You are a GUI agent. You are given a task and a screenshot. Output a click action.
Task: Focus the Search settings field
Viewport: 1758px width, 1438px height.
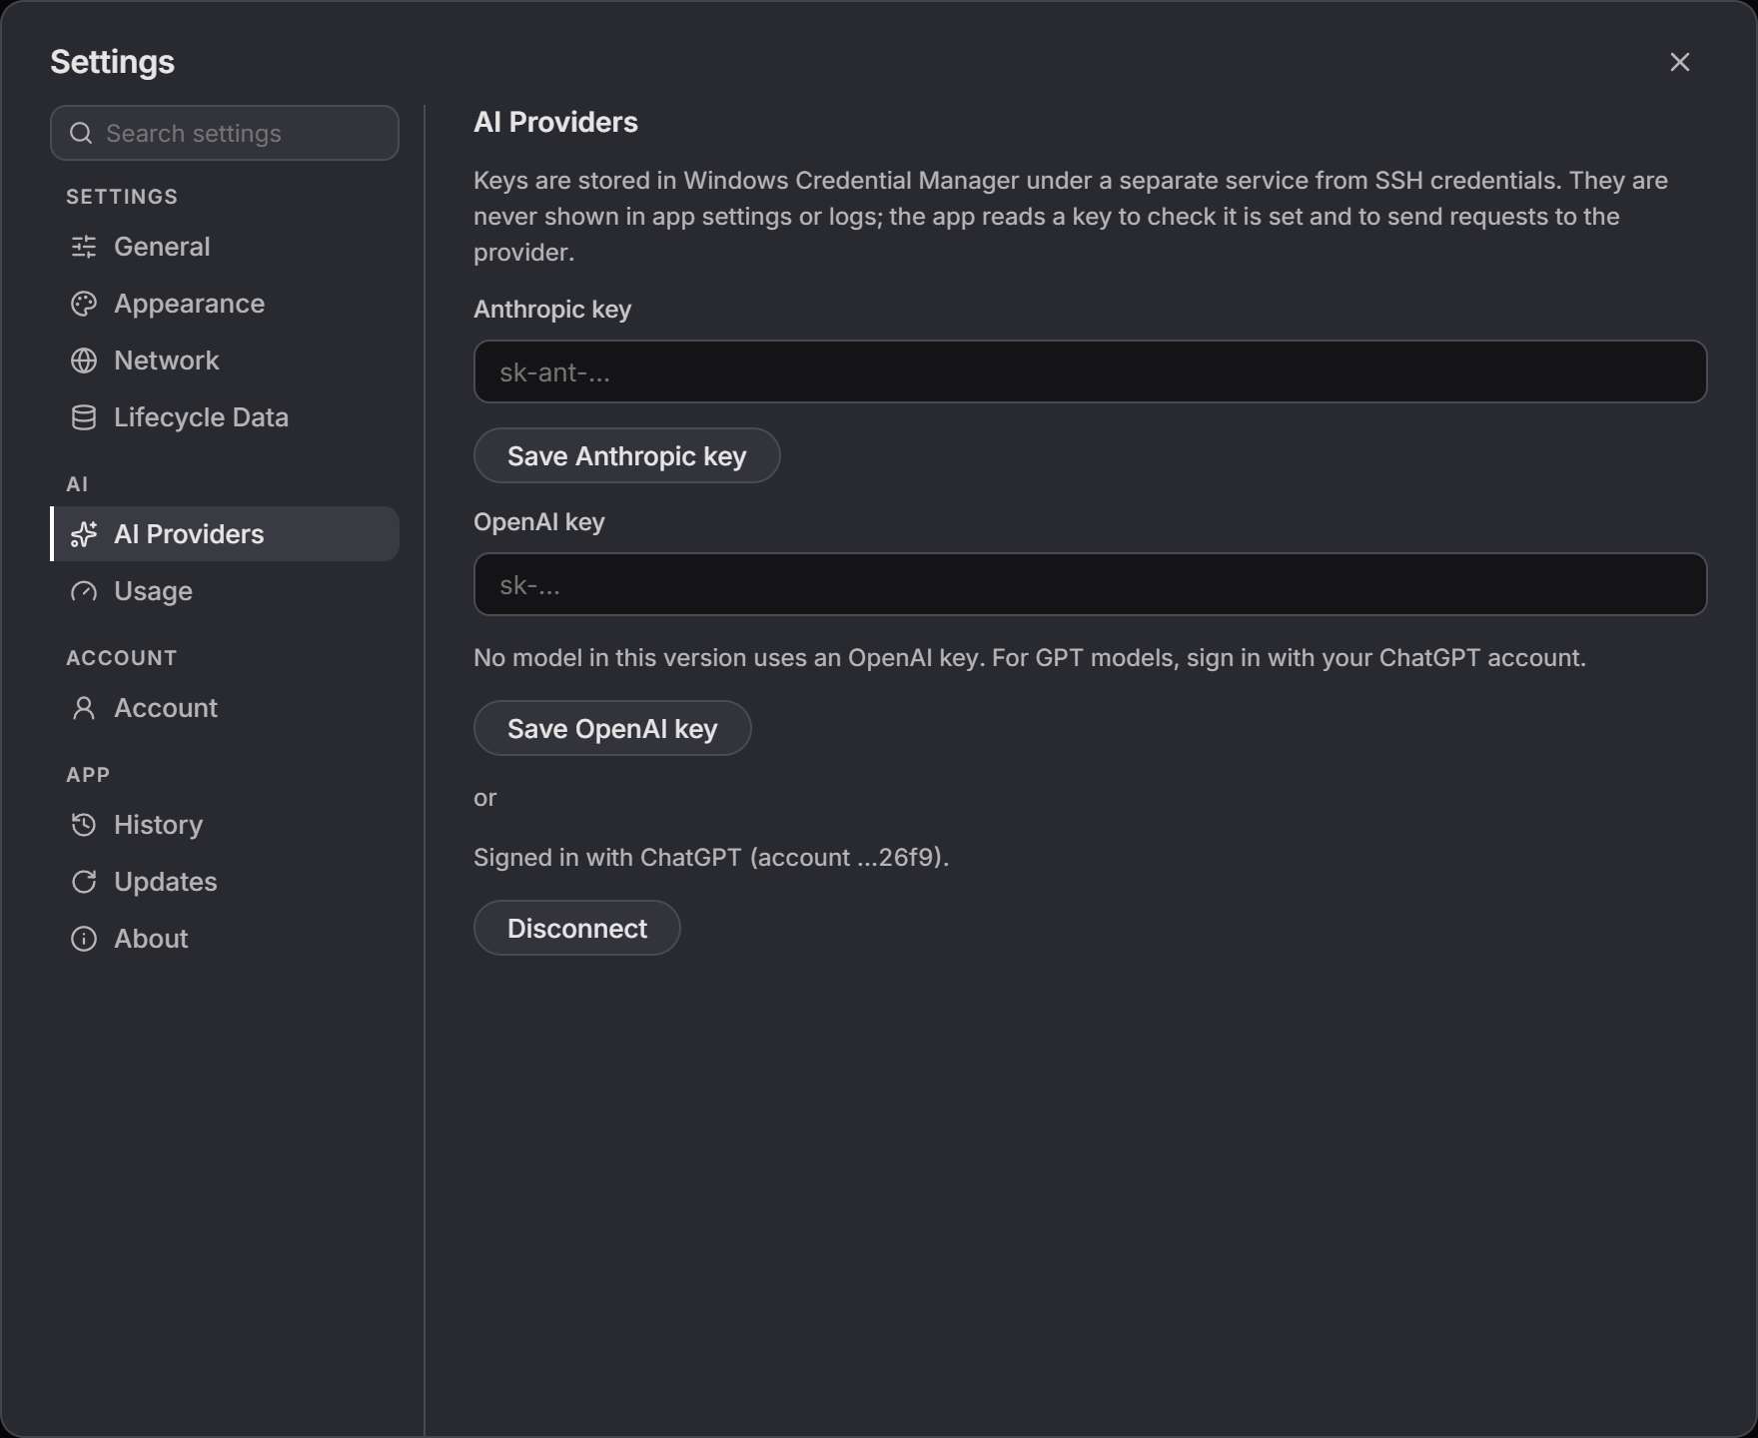[x=225, y=133]
